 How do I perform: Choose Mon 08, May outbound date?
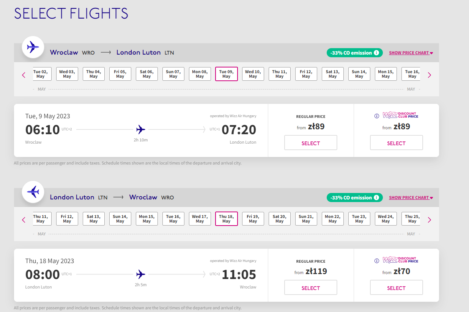[x=200, y=74]
